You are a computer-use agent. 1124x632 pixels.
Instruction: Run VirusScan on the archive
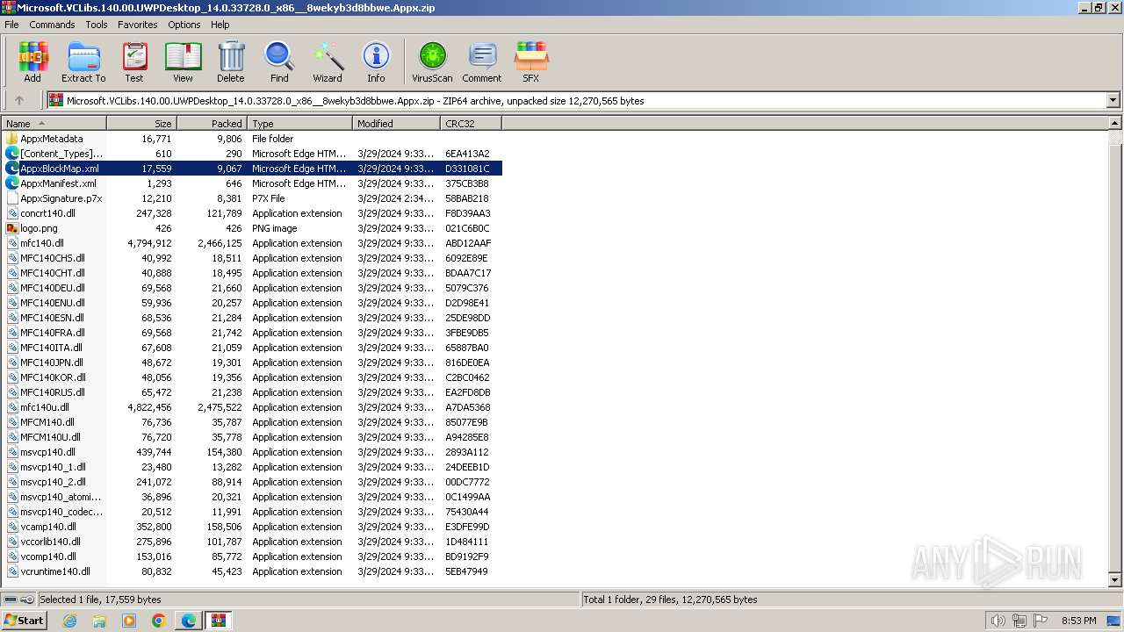(x=432, y=62)
